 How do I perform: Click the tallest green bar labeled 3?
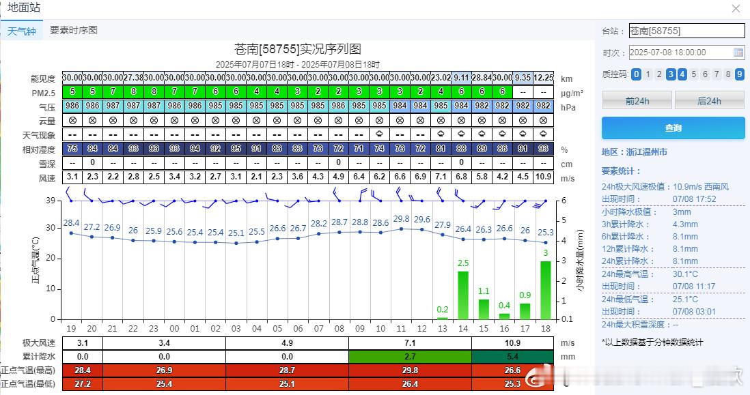coord(545,290)
